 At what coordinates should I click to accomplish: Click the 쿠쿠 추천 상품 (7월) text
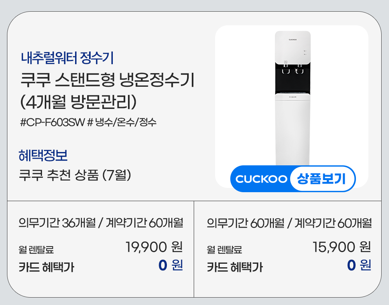click(75, 175)
